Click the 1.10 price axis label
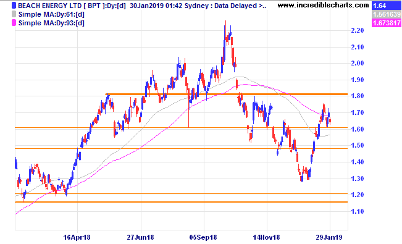This screenshot has width=402, height=244. pyautogui.click(x=357, y=212)
